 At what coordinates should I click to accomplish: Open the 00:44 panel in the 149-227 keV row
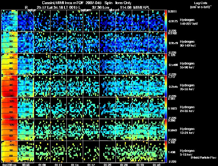point(10,21)
